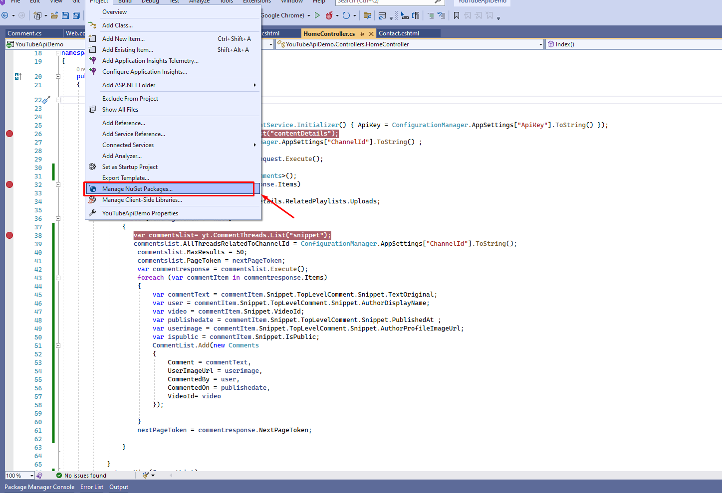
Task: Click the Add New Item icon
Action: pyautogui.click(x=92, y=38)
